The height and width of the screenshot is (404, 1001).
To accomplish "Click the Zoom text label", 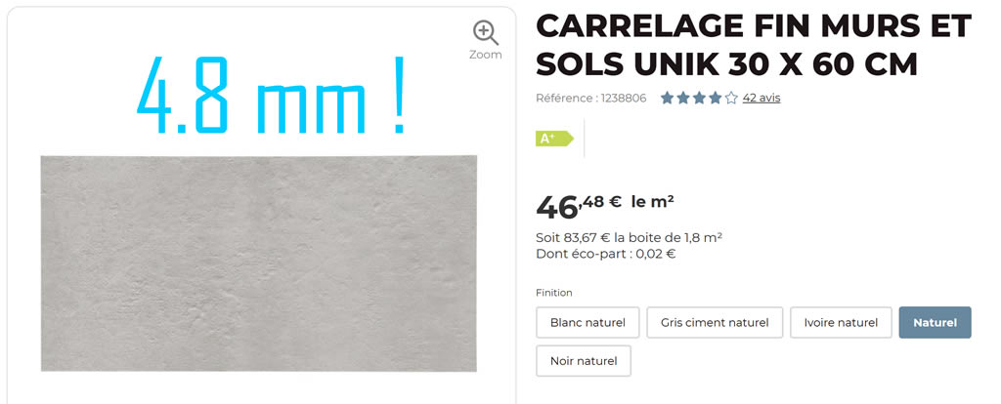I will coord(485,55).
